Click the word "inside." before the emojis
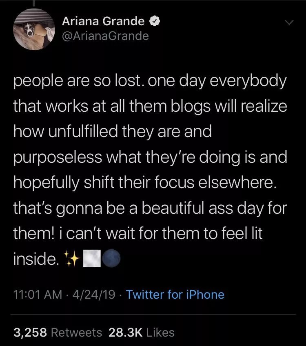This screenshot has height=346, width=306. click(x=35, y=258)
